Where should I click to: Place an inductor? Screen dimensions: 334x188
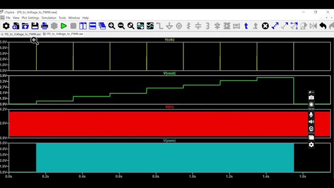pyautogui.click(x=208, y=26)
